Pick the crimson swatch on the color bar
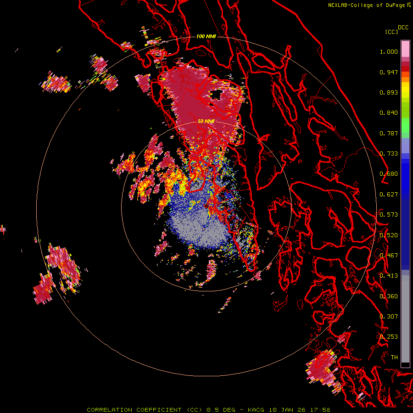 405,64
